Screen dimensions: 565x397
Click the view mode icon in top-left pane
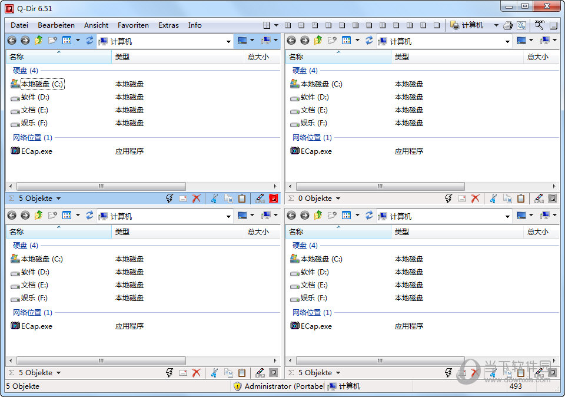67,41
